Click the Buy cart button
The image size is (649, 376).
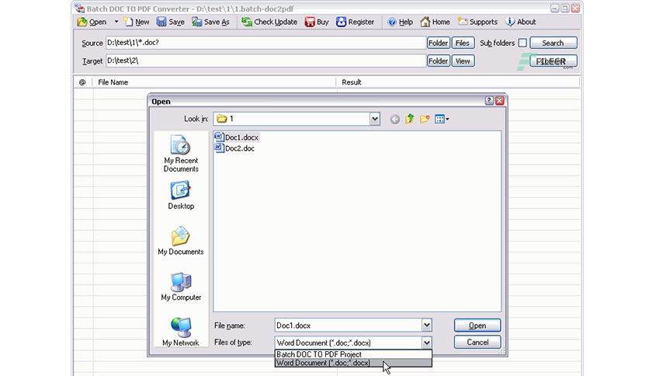317,22
